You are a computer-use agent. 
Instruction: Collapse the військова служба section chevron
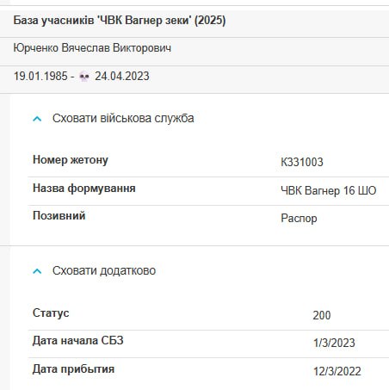tap(37, 119)
